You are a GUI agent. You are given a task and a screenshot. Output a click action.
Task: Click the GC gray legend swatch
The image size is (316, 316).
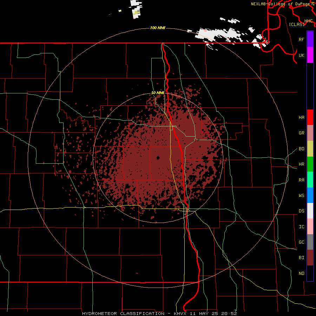click(310, 242)
